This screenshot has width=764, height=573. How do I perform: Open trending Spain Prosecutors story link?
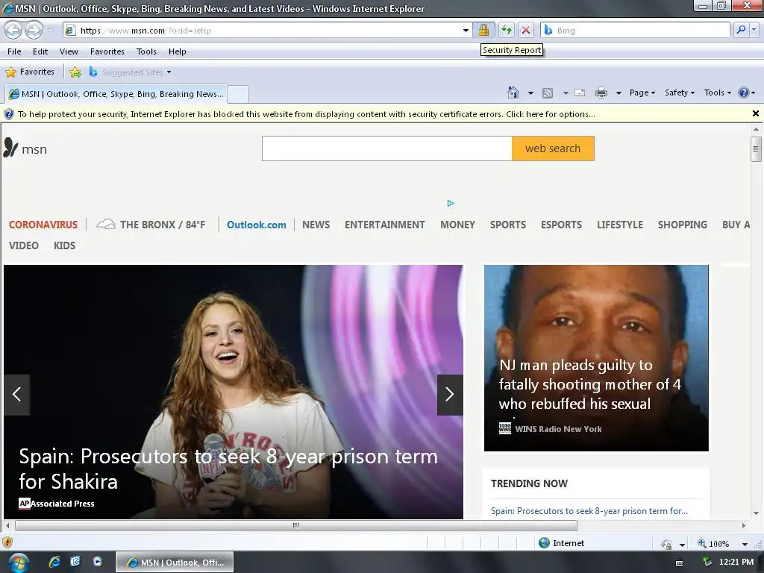pos(589,510)
